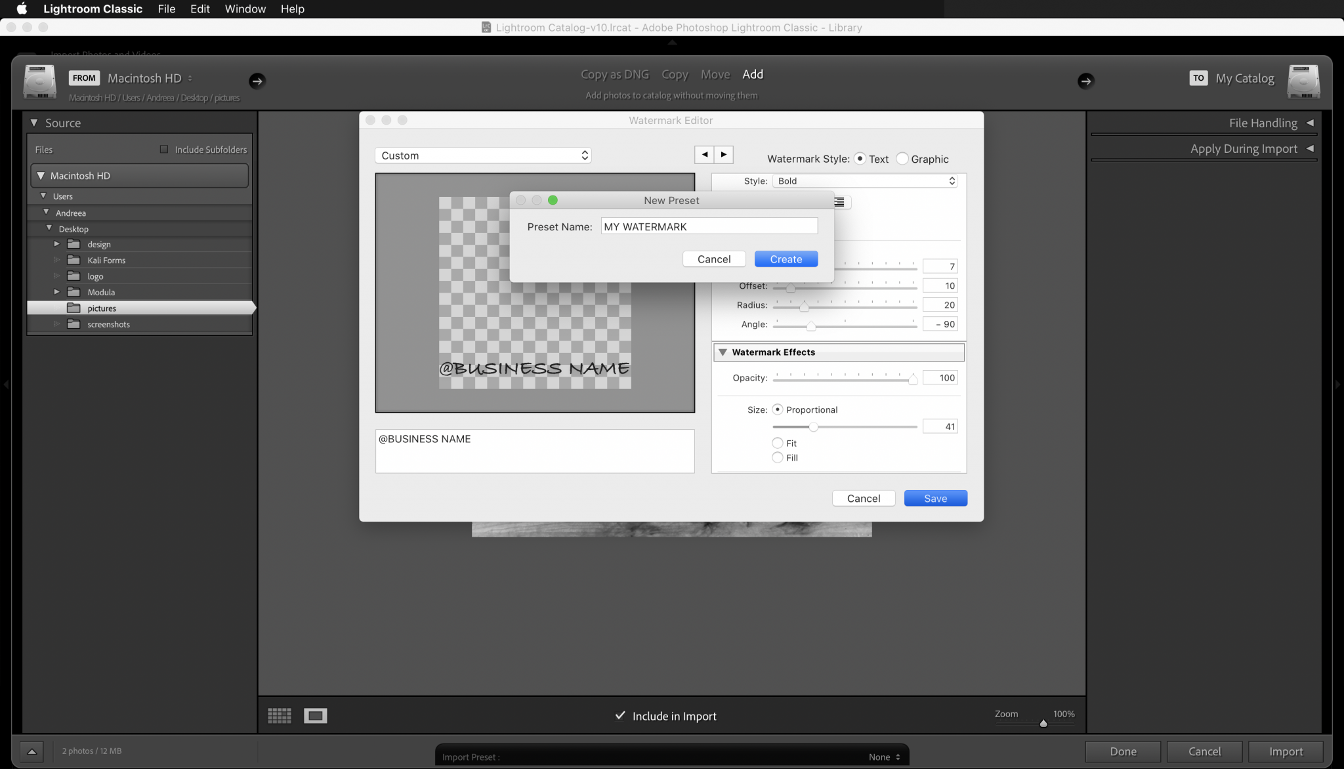1344x769 pixels.
Task: Click the right arrow near the FROM panel
Action: 257,81
